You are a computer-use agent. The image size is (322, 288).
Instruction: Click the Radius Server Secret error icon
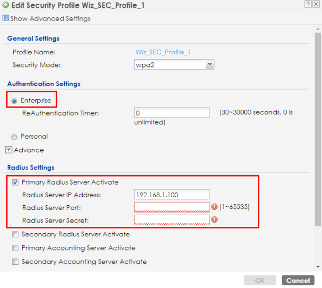pos(214,219)
